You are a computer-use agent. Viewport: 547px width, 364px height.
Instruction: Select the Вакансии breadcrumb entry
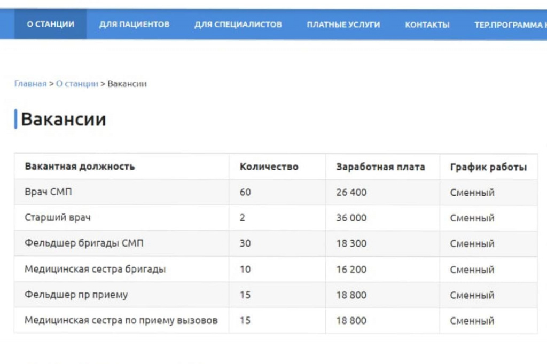(x=126, y=83)
